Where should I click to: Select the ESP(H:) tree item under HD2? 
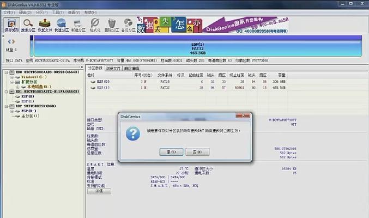[29, 111]
